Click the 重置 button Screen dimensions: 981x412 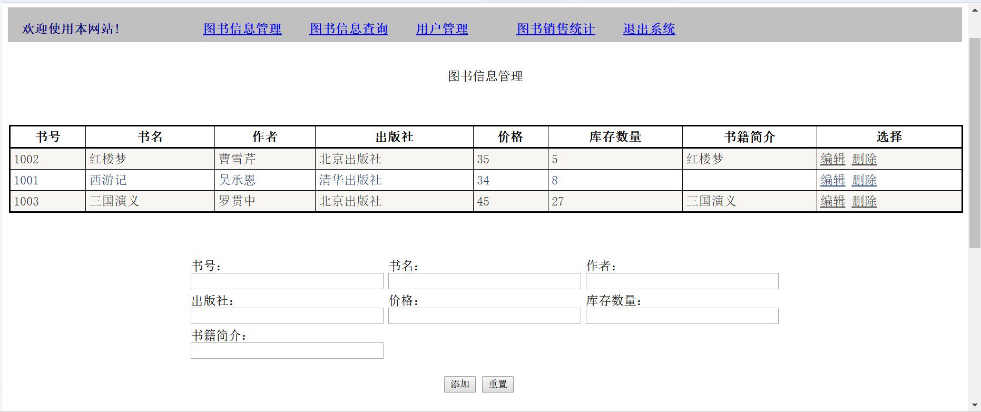pyautogui.click(x=498, y=384)
